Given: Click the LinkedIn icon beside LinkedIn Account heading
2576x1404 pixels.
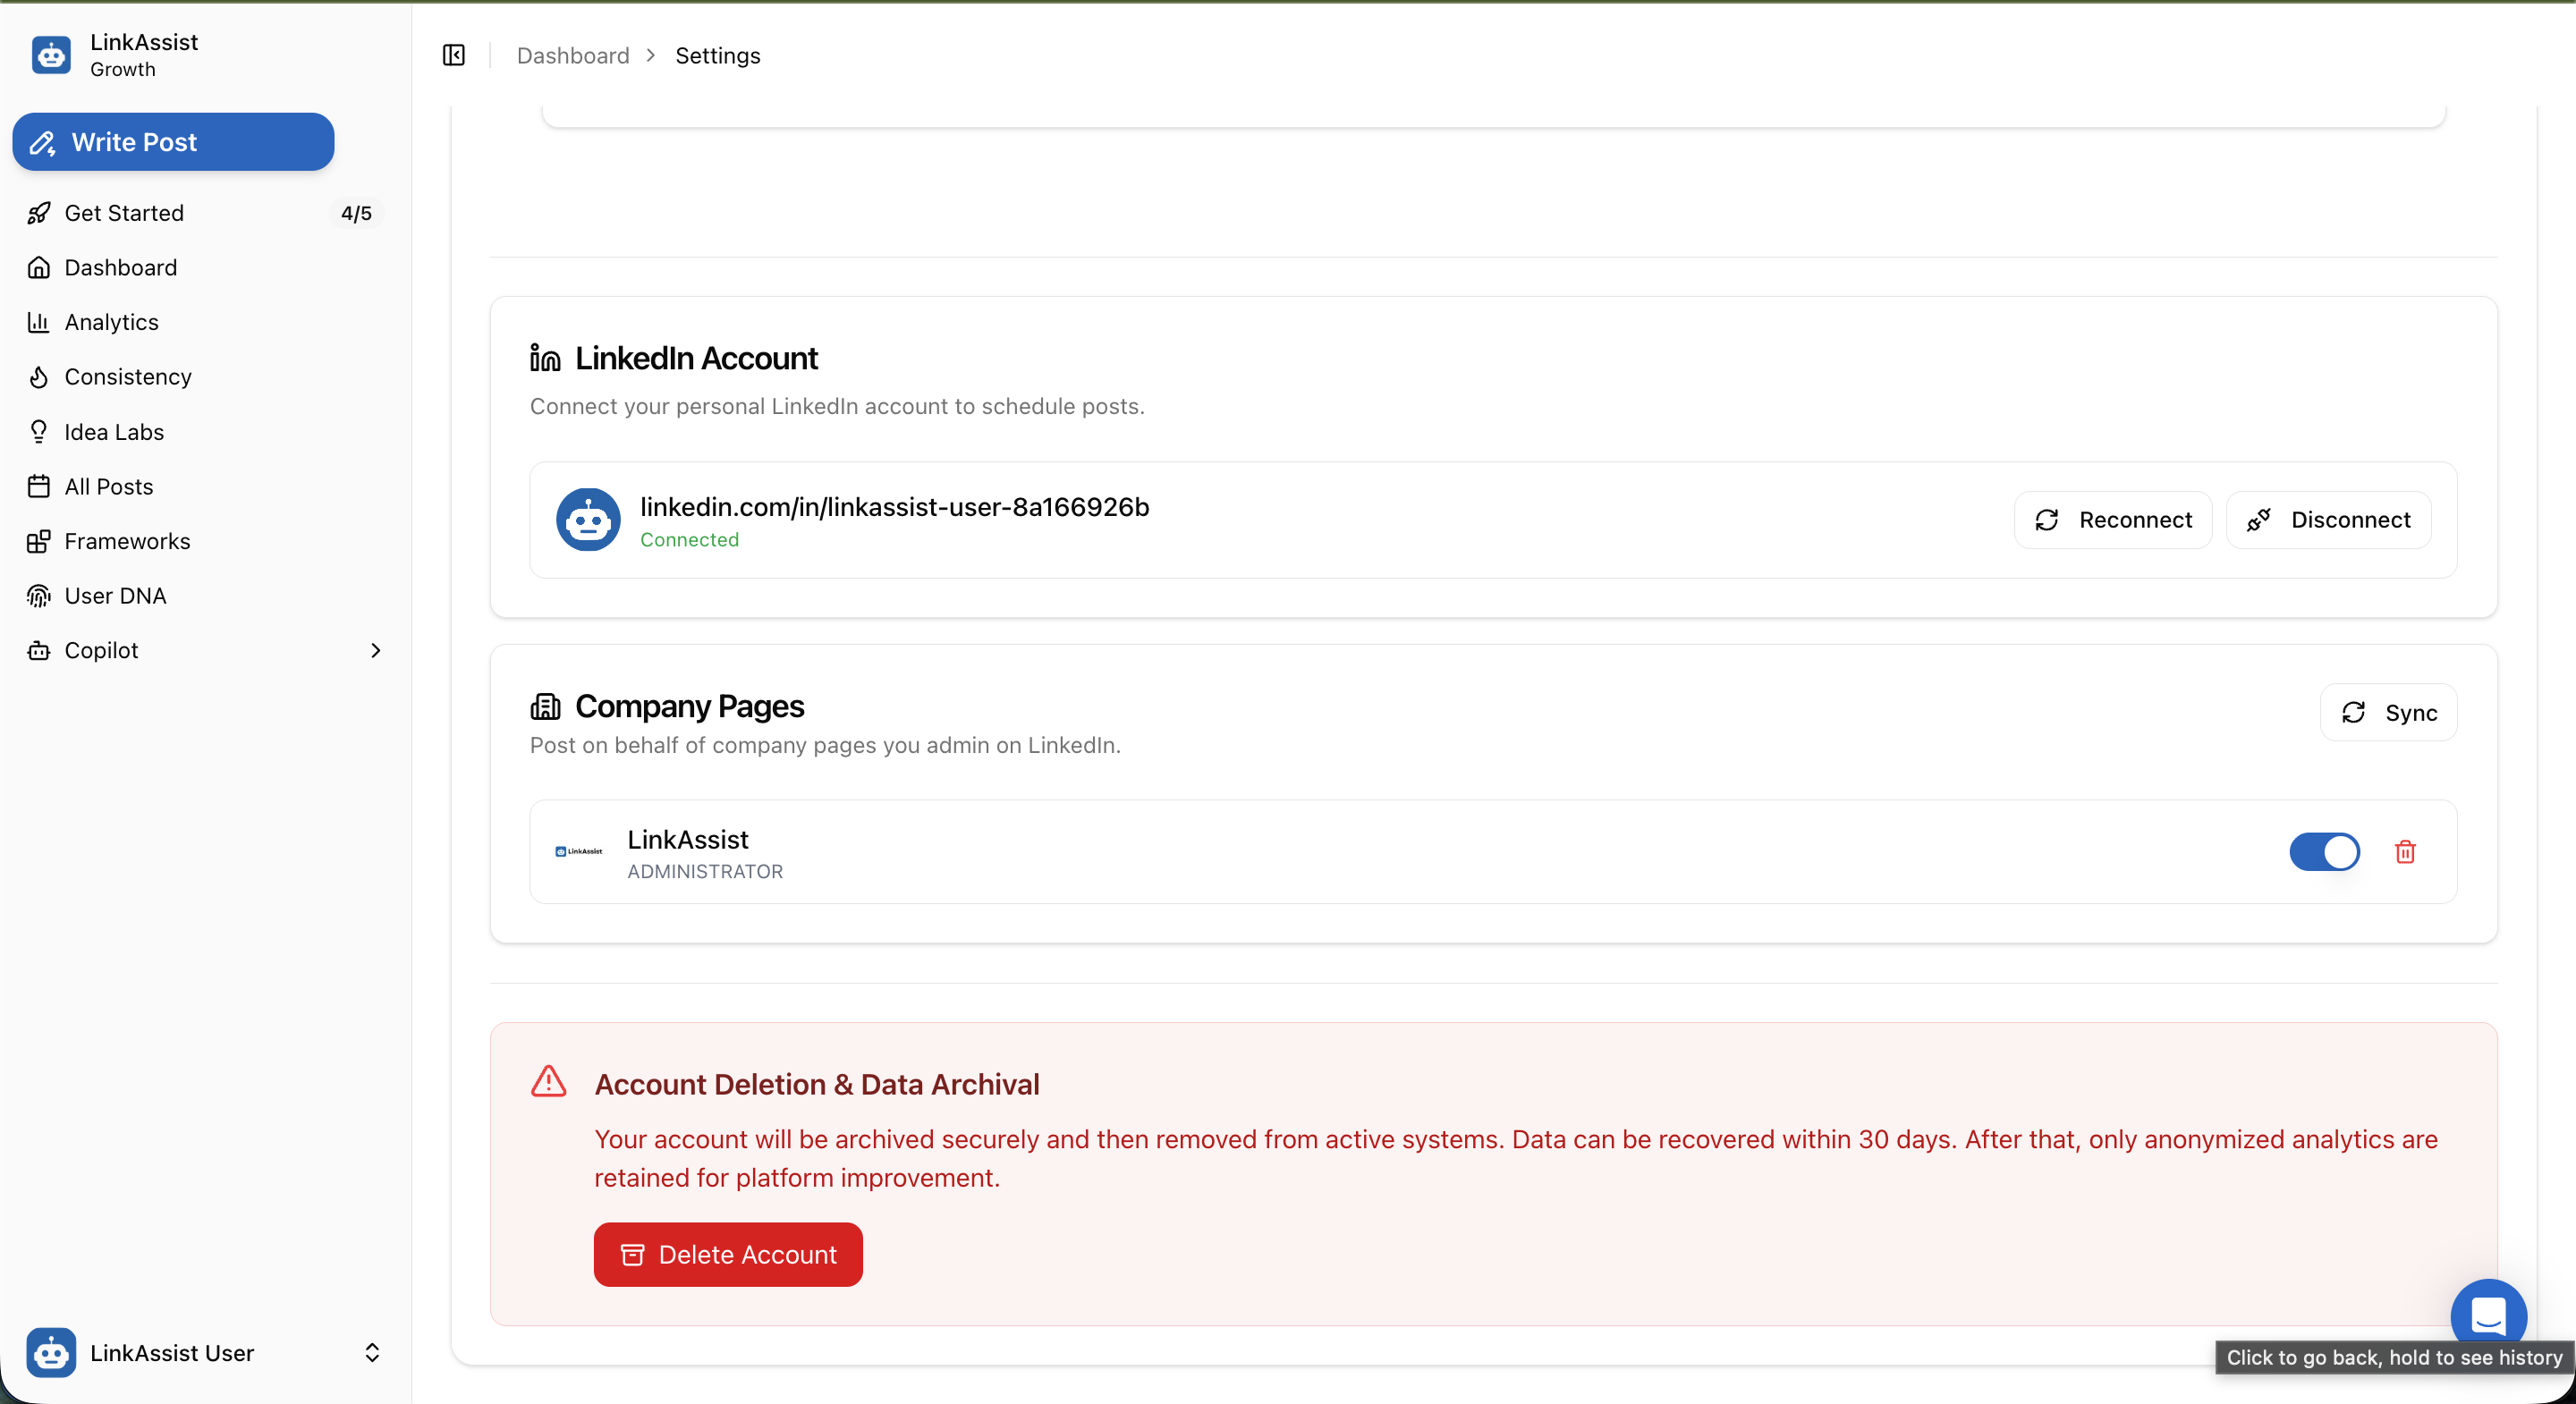Looking at the screenshot, I should click(545, 358).
